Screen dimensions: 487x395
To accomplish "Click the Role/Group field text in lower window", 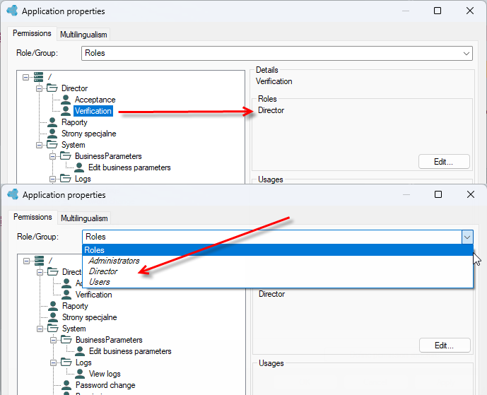I will click(95, 237).
